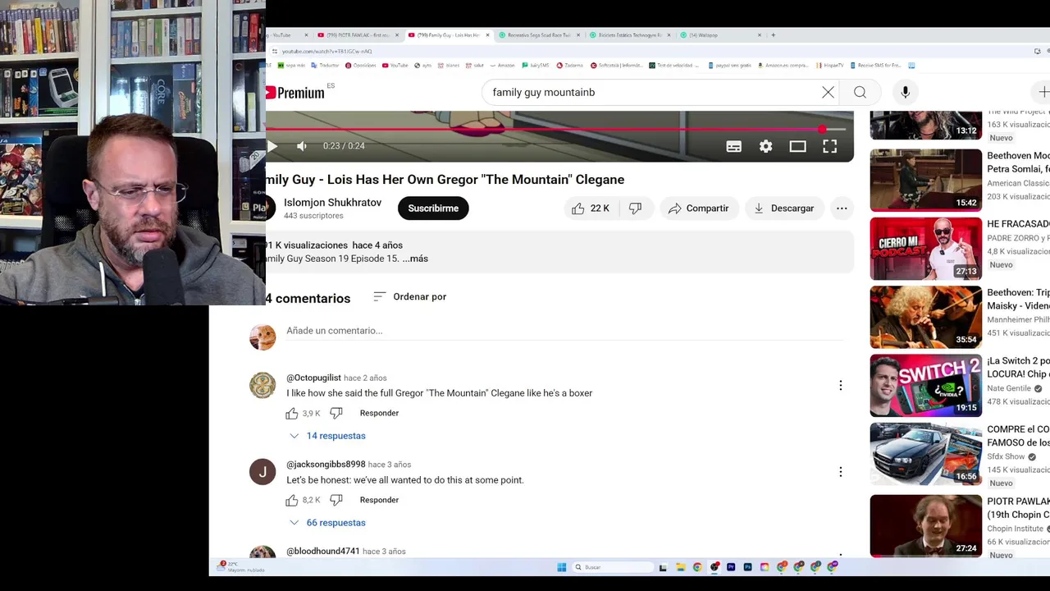The image size is (1050, 591).
Task: Dislike the @Octopugilist comment
Action: point(336,413)
